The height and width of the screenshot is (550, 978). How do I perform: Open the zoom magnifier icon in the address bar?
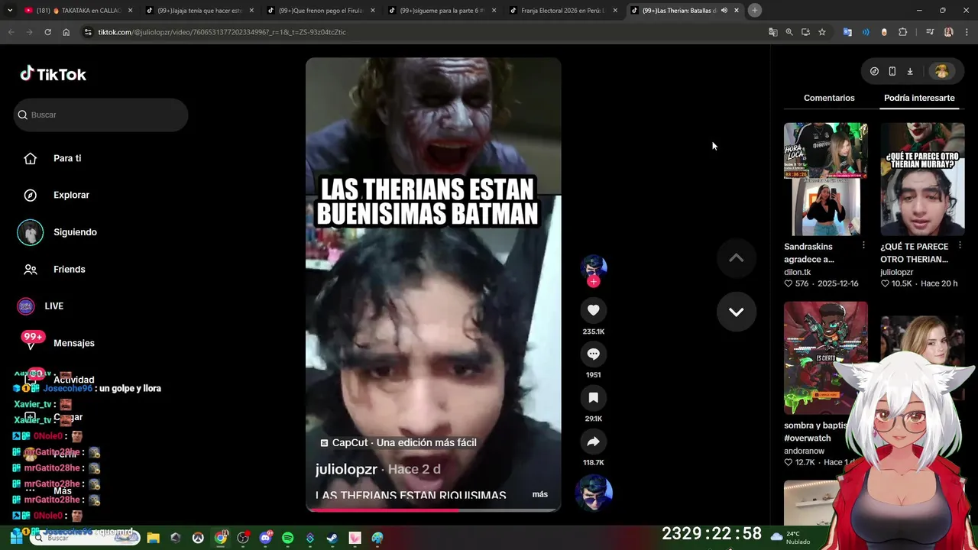(x=789, y=32)
